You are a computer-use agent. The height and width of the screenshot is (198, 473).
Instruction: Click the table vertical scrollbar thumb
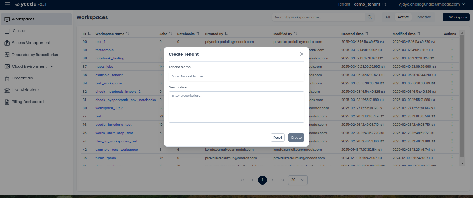[x=462, y=96]
